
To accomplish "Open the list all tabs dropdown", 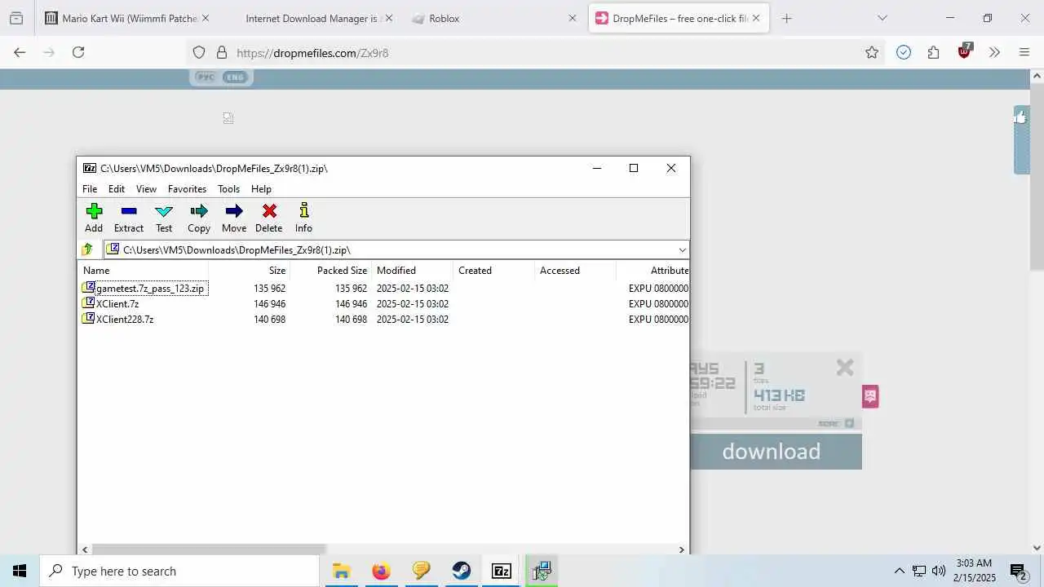I will click(x=882, y=18).
